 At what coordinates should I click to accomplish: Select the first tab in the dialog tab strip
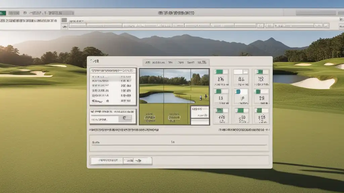coord(147,62)
